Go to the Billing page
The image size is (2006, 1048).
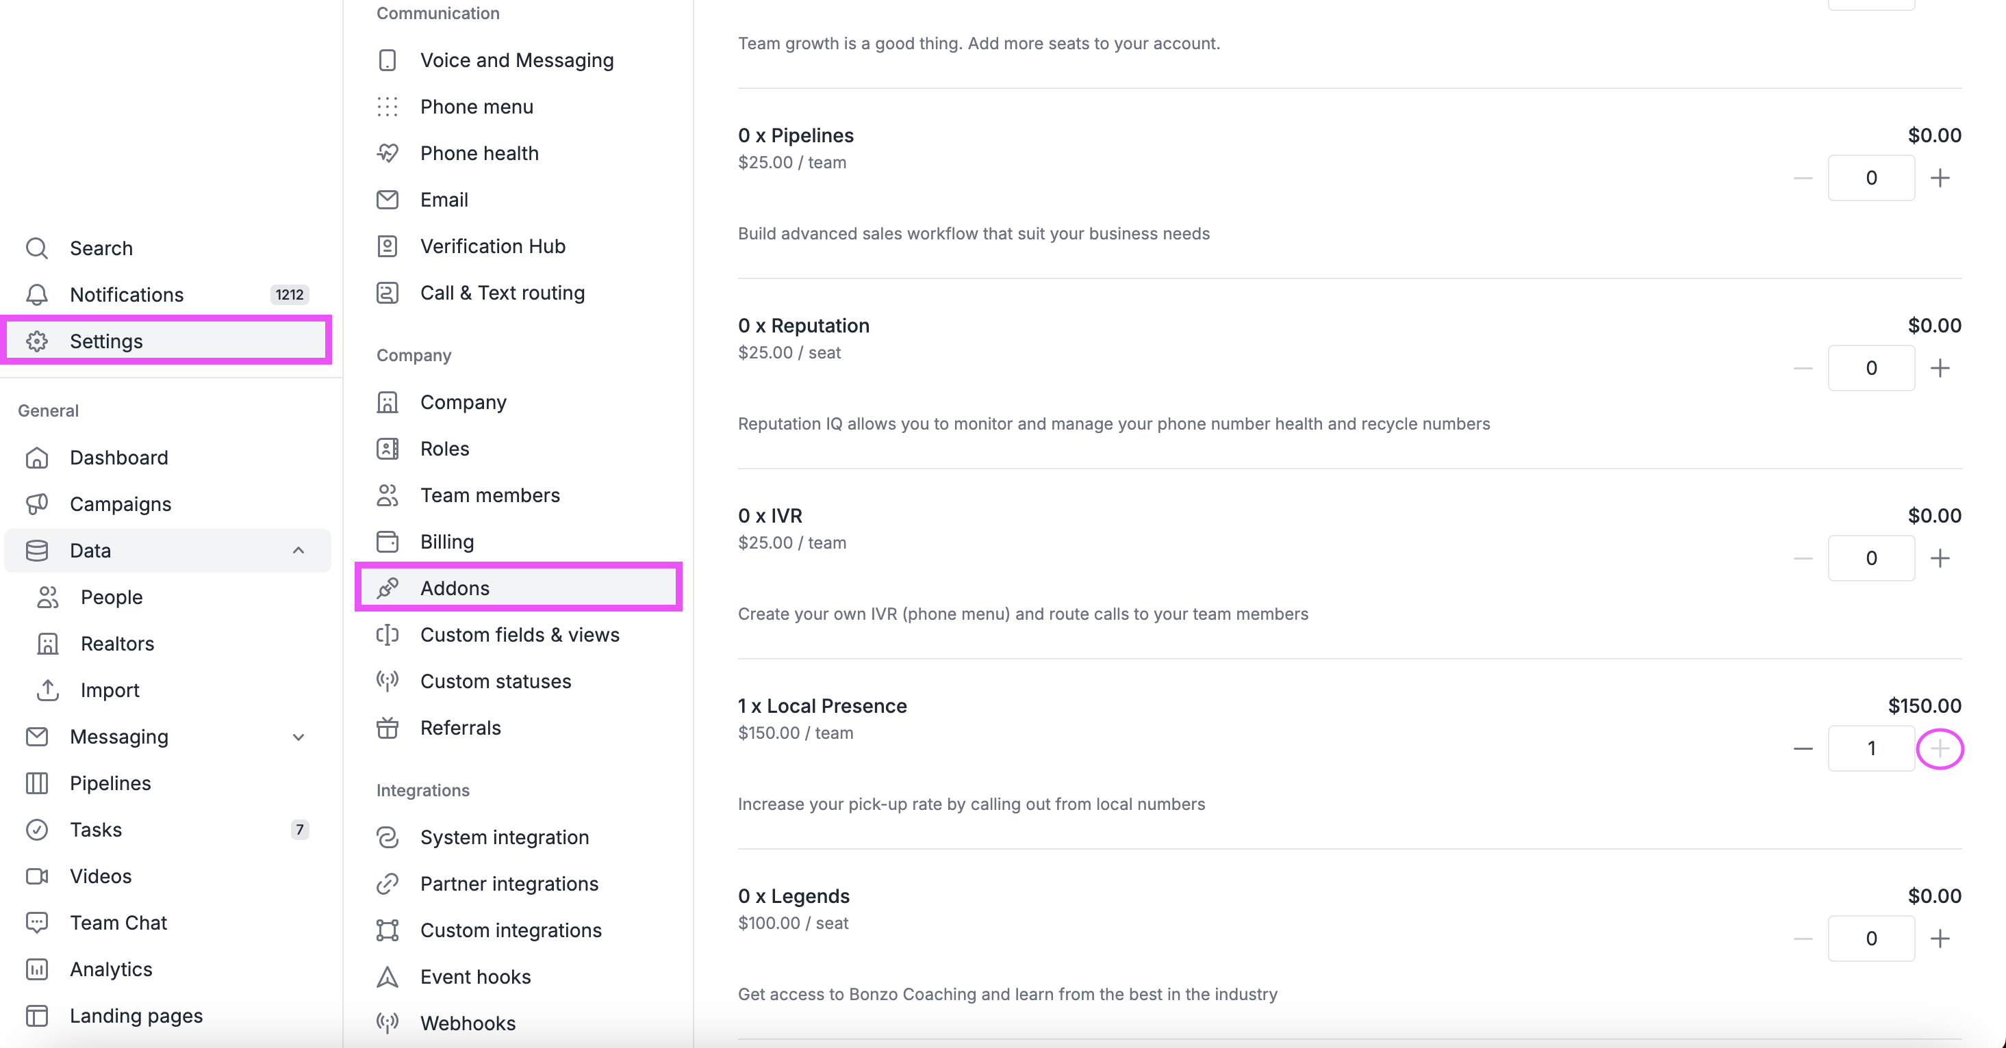(446, 542)
